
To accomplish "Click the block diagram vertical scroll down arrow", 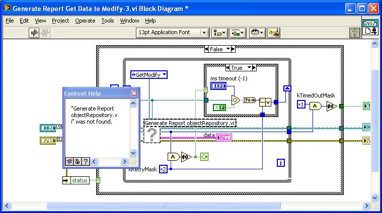I will click(x=374, y=197).
